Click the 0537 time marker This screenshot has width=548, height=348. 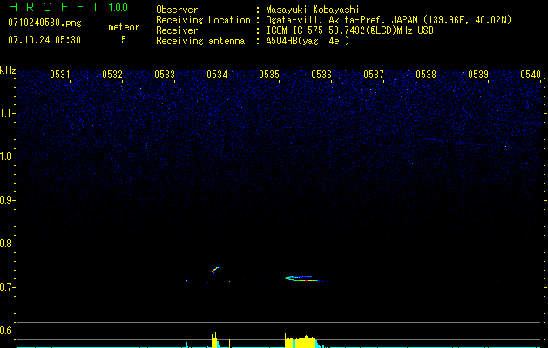click(373, 74)
